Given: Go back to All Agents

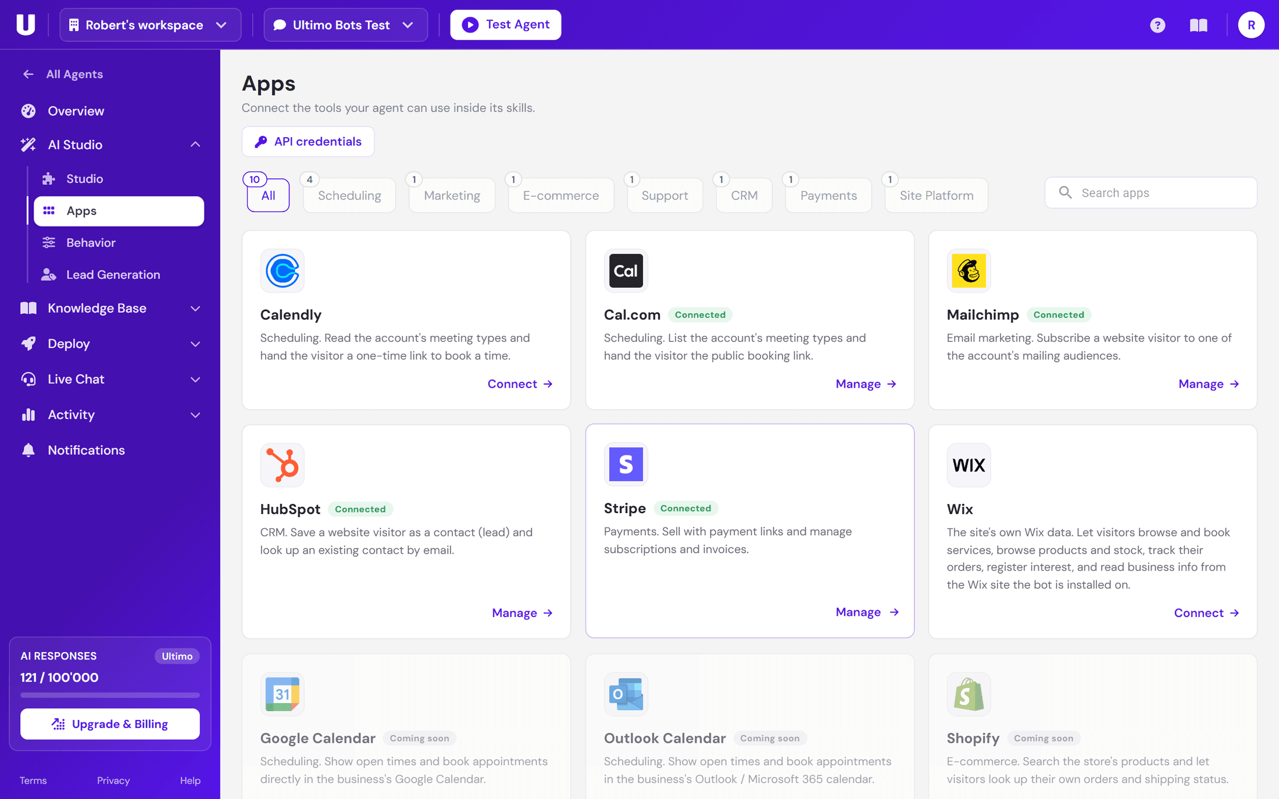Looking at the screenshot, I should point(63,74).
